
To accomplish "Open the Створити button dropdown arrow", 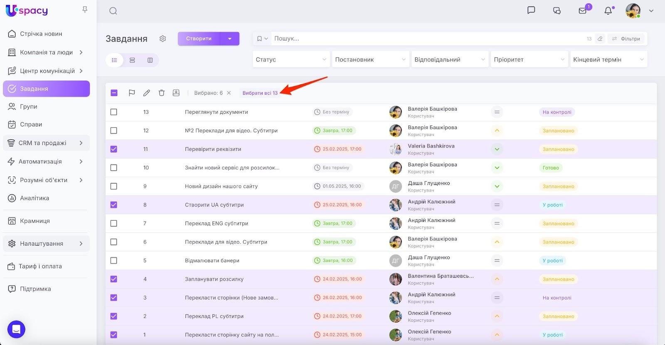I will (230, 39).
